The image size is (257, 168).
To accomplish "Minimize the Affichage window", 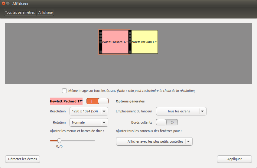I will coord(8,4).
